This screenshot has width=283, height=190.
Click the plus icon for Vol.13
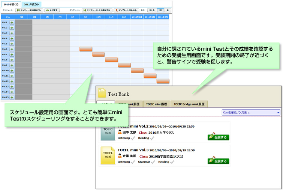point(12,87)
